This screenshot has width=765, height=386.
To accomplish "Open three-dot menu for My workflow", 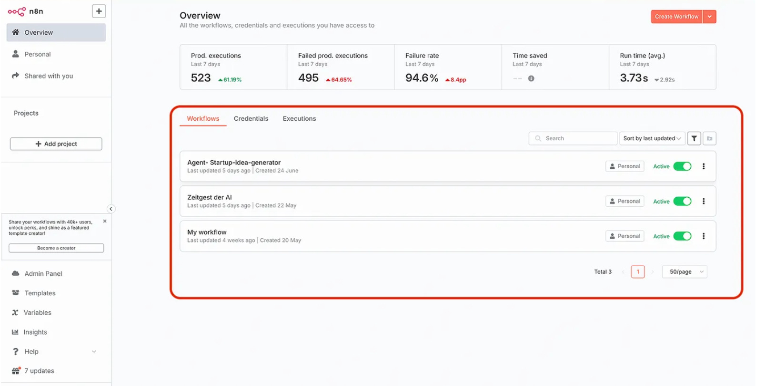I will click(704, 236).
